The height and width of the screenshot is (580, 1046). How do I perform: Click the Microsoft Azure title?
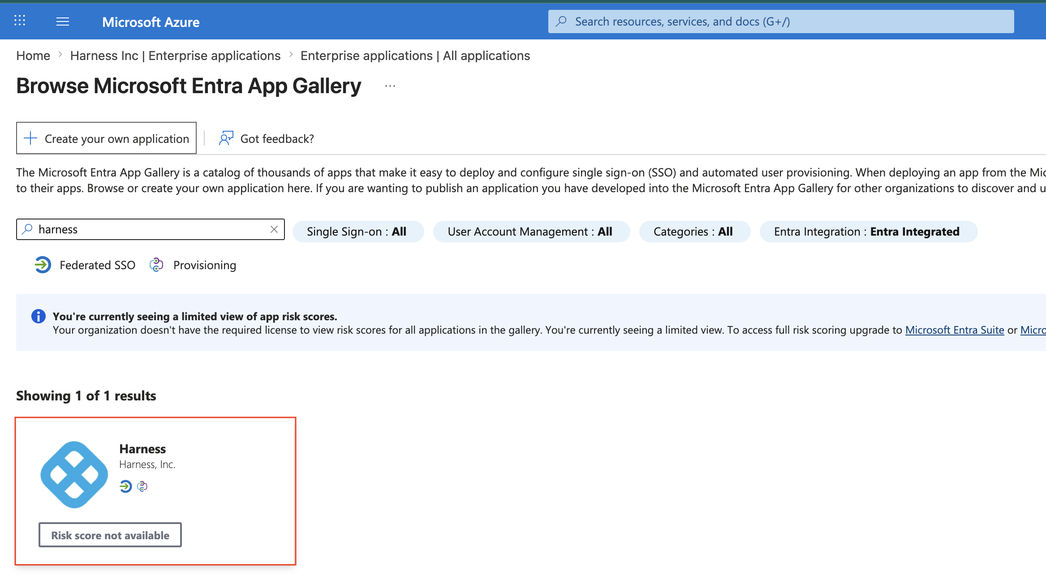click(x=151, y=22)
